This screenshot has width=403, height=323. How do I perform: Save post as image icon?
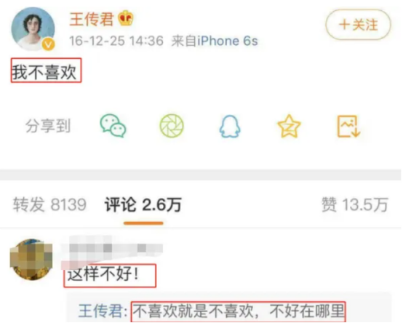(348, 126)
